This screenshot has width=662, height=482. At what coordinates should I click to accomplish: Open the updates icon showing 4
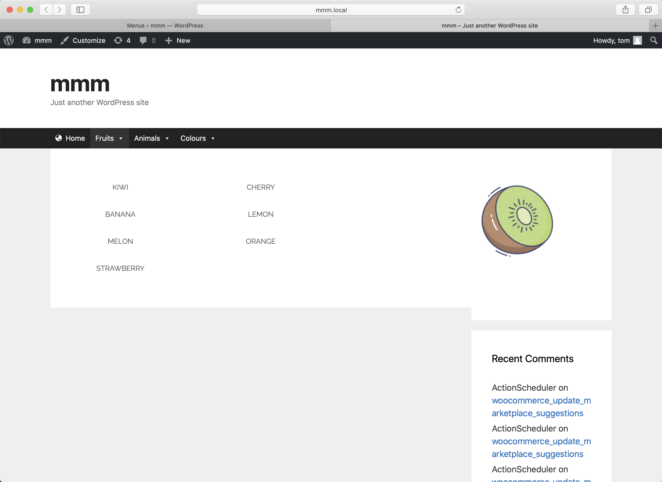[122, 40]
